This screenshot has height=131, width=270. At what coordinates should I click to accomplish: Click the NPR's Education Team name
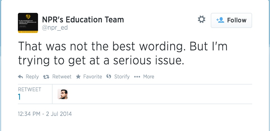click(83, 20)
